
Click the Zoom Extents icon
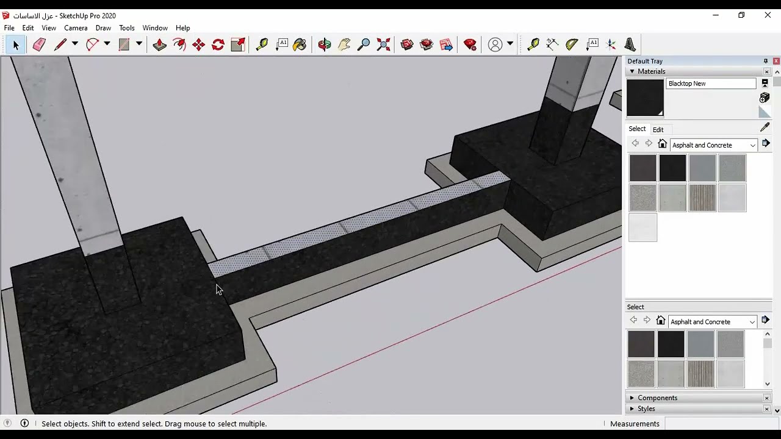383,45
